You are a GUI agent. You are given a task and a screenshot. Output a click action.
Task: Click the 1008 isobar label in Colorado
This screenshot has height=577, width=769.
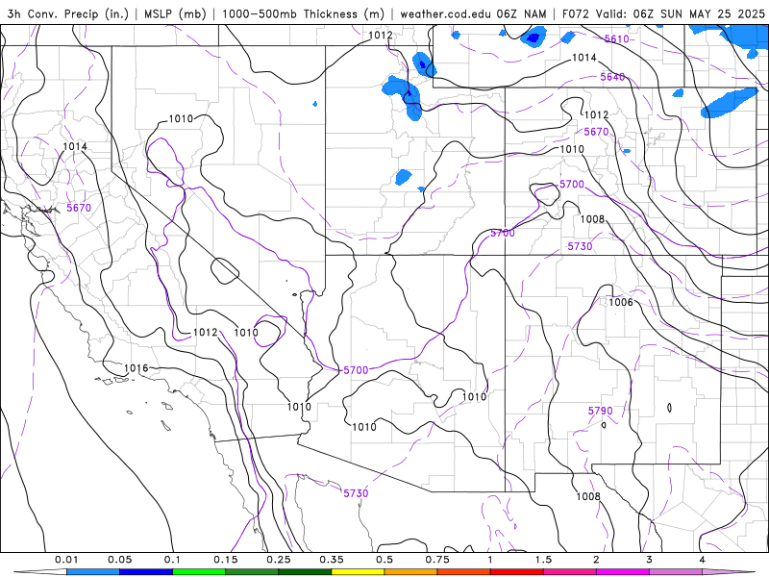(592, 219)
